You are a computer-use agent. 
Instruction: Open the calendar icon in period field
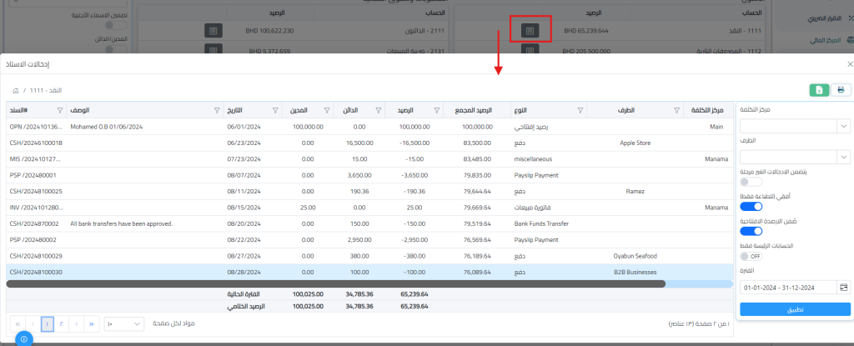coord(843,287)
